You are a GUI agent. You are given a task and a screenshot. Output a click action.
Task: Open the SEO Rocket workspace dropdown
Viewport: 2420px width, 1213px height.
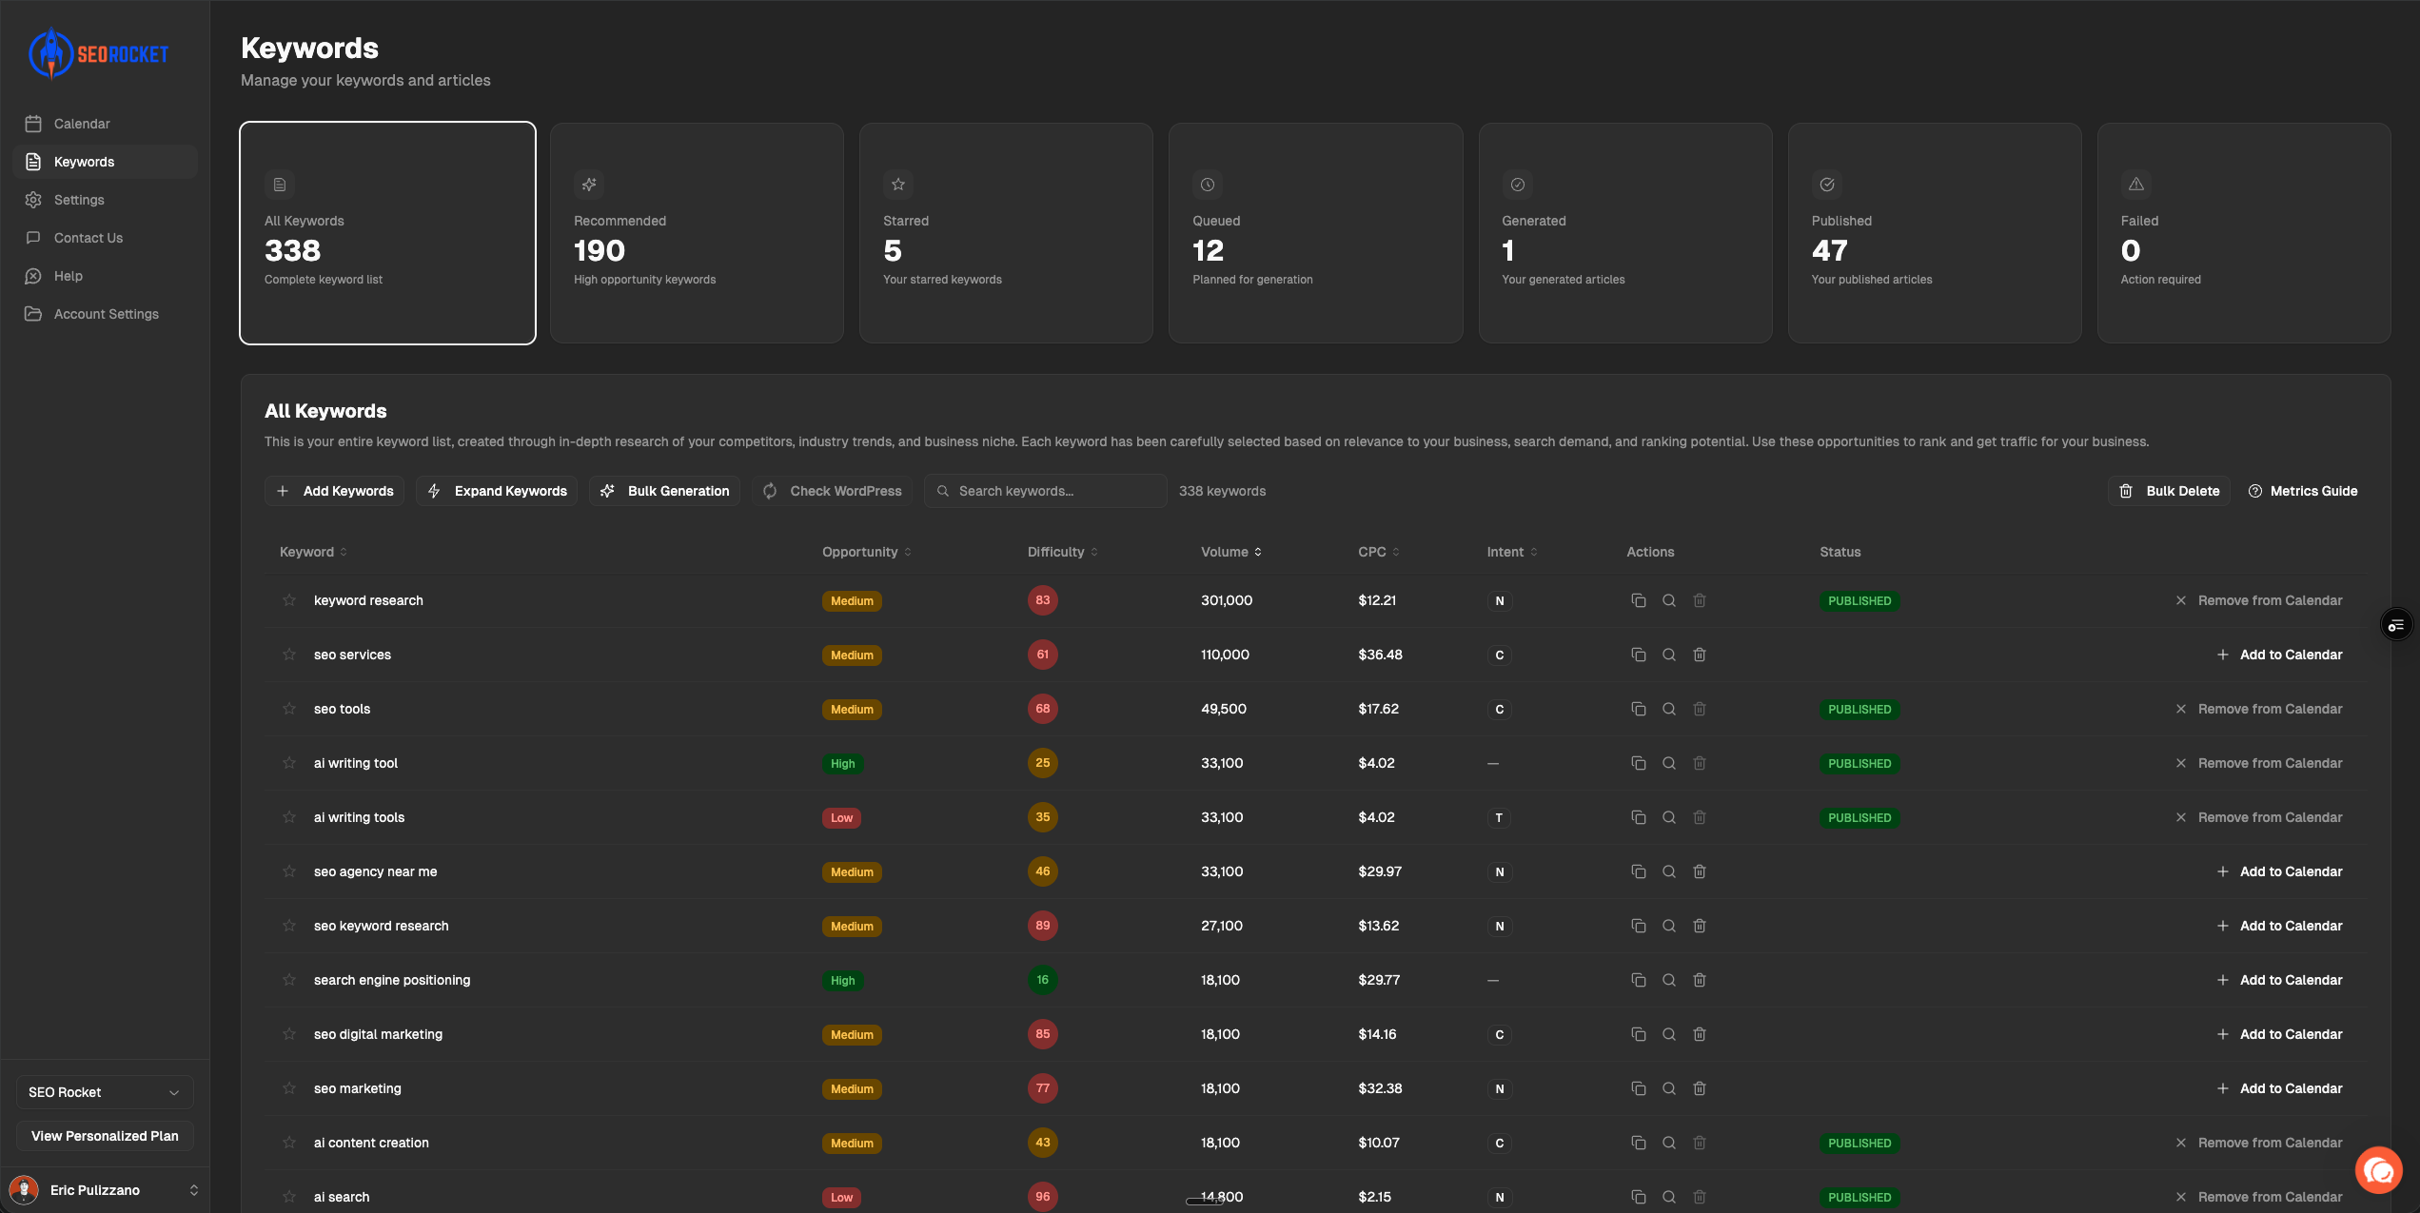click(x=105, y=1092)
